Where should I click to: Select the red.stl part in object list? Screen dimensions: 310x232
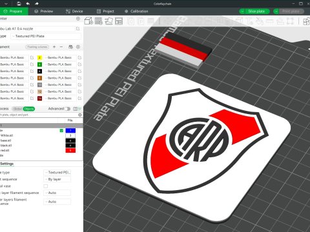(x=5, y=150)
